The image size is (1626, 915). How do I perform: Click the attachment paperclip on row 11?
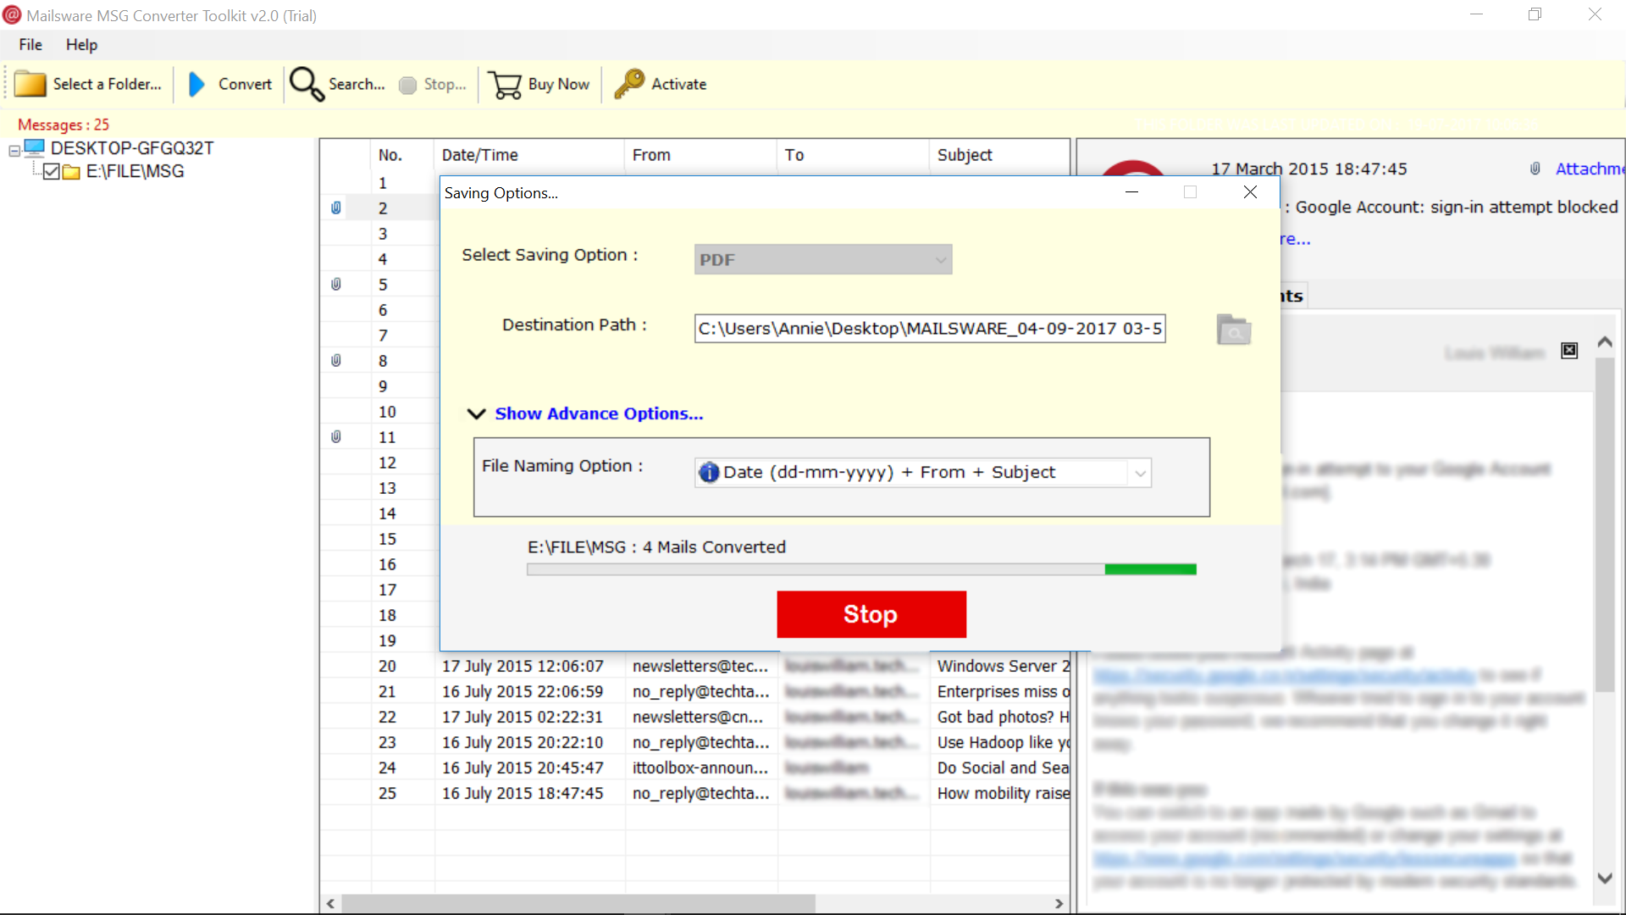coord(336,436)
